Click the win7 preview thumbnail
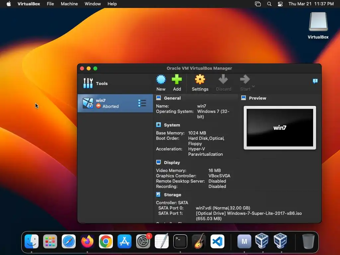This screenshot has width=340, height=255. [x=280, y=128]
